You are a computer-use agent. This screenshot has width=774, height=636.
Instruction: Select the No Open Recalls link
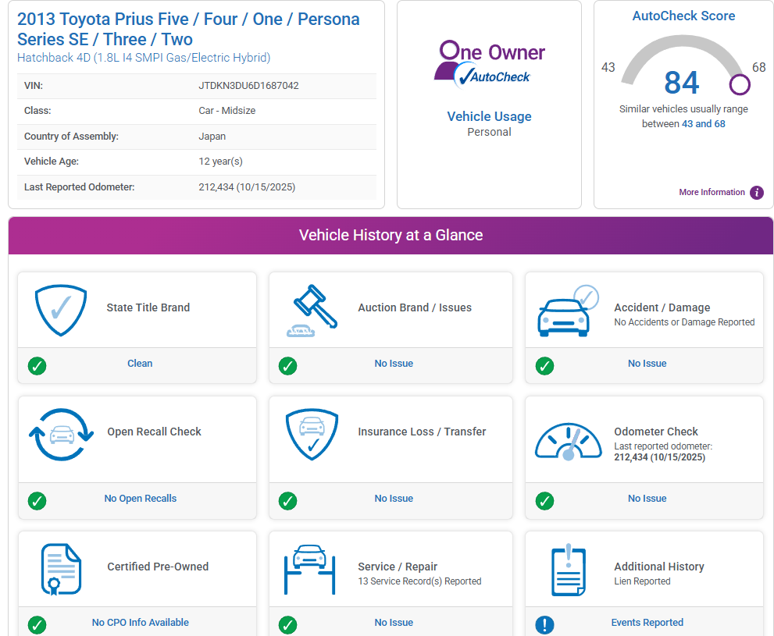pyautogui.click(x=141, y=499)
